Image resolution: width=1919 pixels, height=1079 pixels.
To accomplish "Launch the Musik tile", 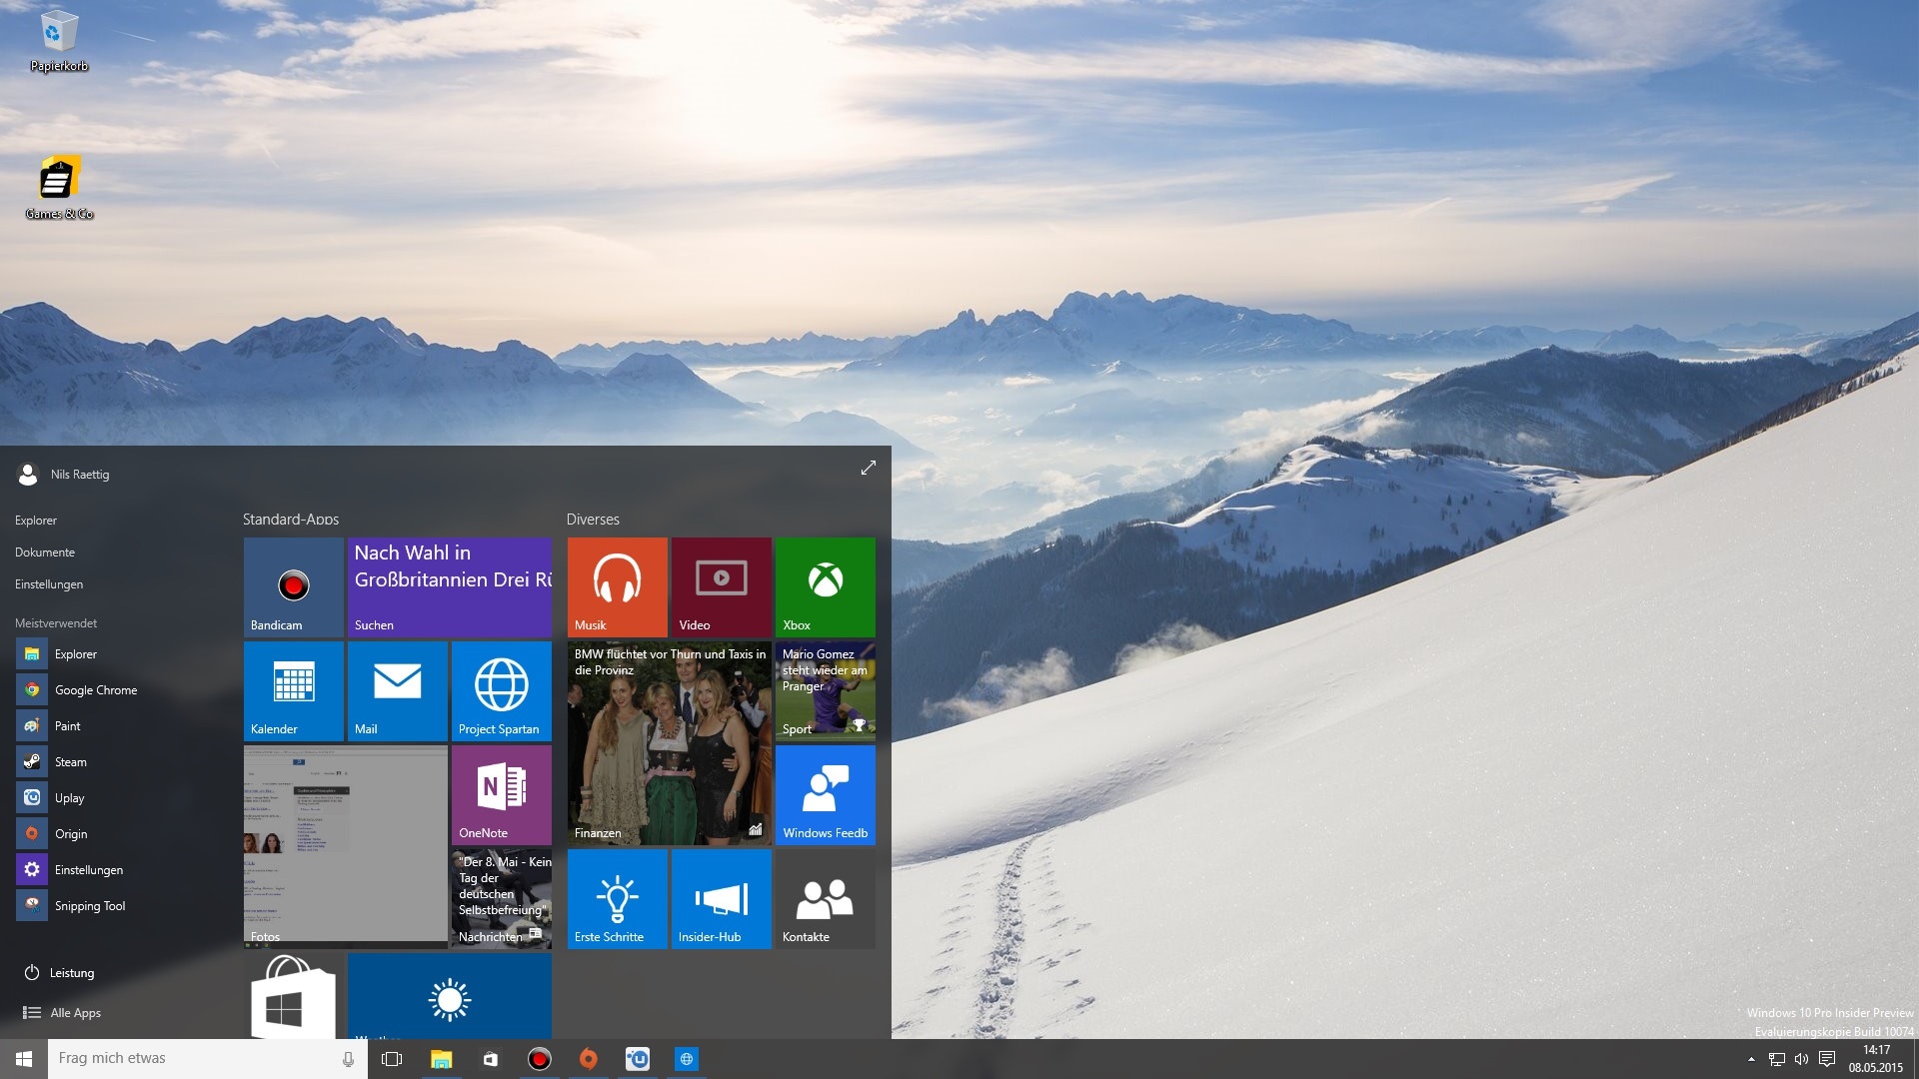I will 618,587.
